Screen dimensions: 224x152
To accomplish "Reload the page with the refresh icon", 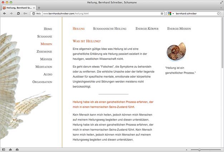I will point(18,14).
